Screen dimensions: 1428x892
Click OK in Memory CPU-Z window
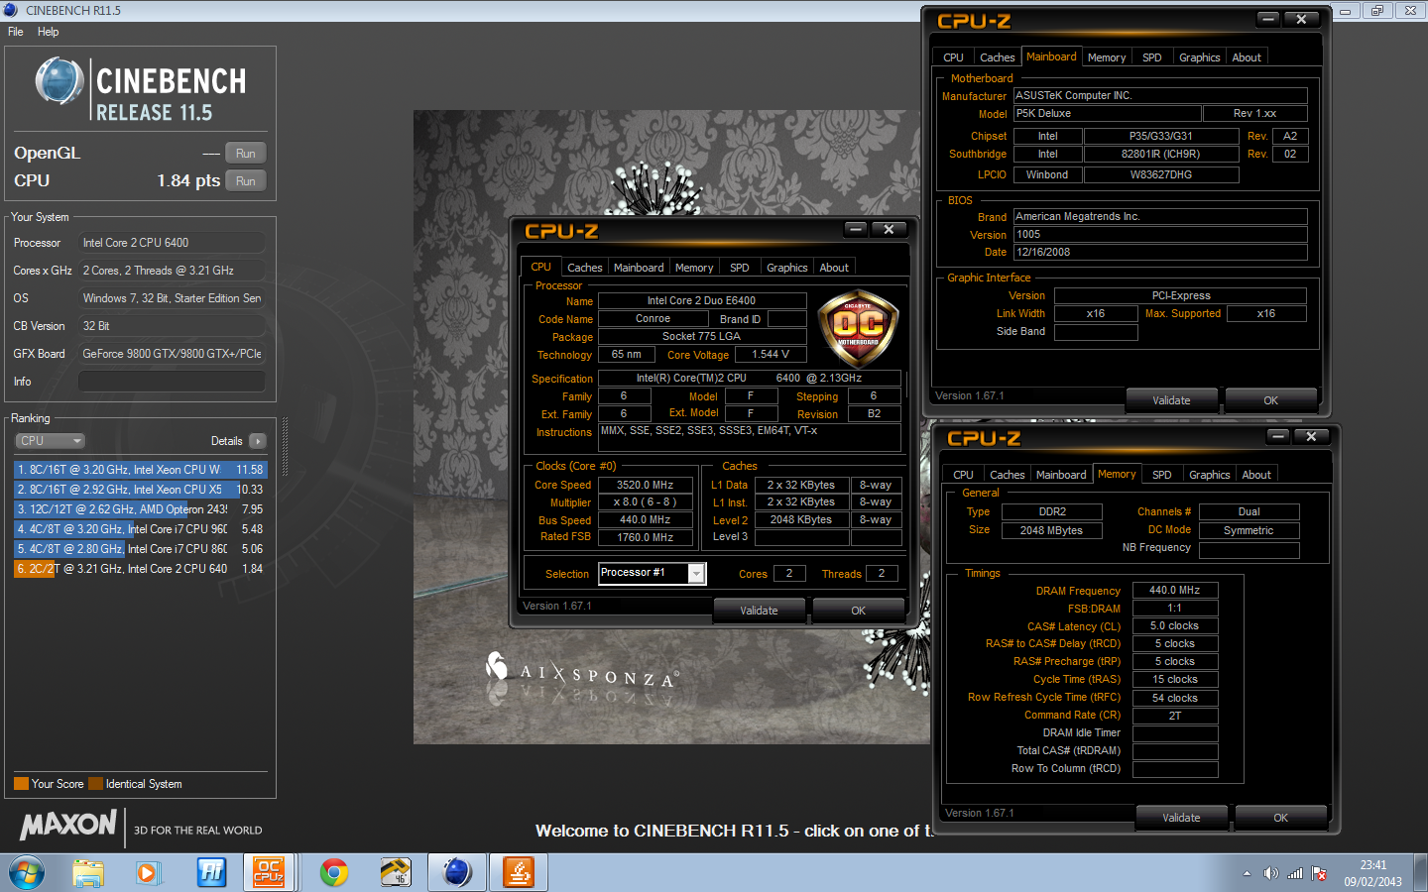[x=1281, y=818]
